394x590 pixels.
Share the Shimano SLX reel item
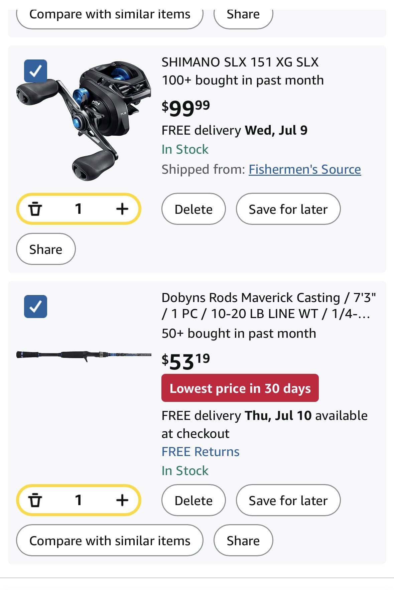[x=46, y=249]
